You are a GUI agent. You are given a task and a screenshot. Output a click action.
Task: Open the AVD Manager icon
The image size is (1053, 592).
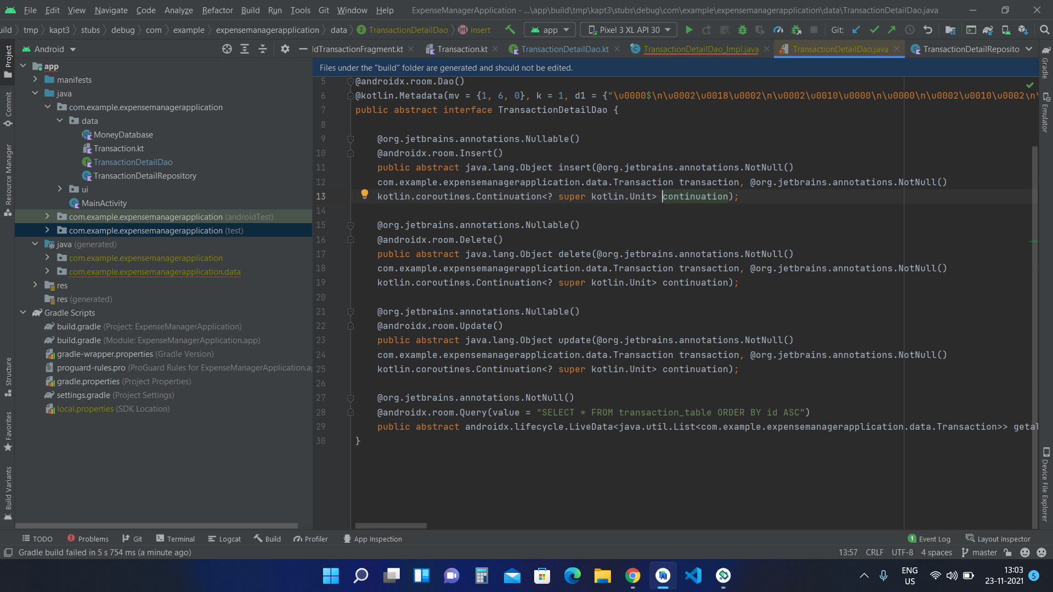(1006, 30)
